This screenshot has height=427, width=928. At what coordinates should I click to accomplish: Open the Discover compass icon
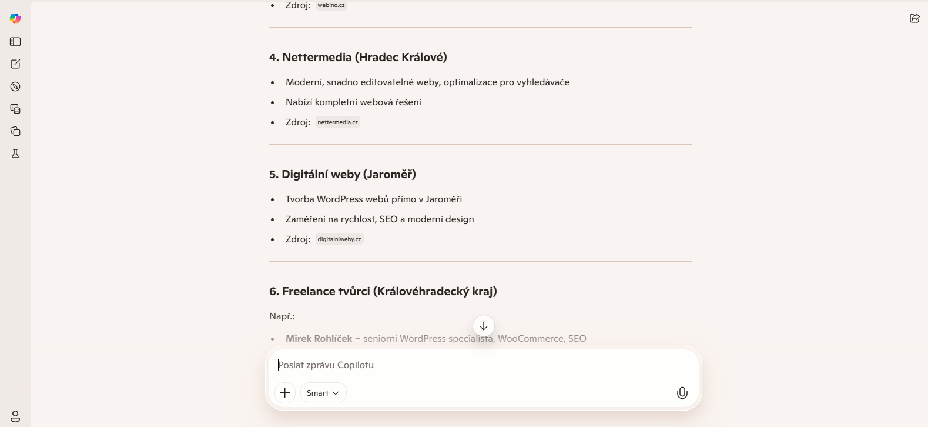pyautogui.click(x=15, y=86)
